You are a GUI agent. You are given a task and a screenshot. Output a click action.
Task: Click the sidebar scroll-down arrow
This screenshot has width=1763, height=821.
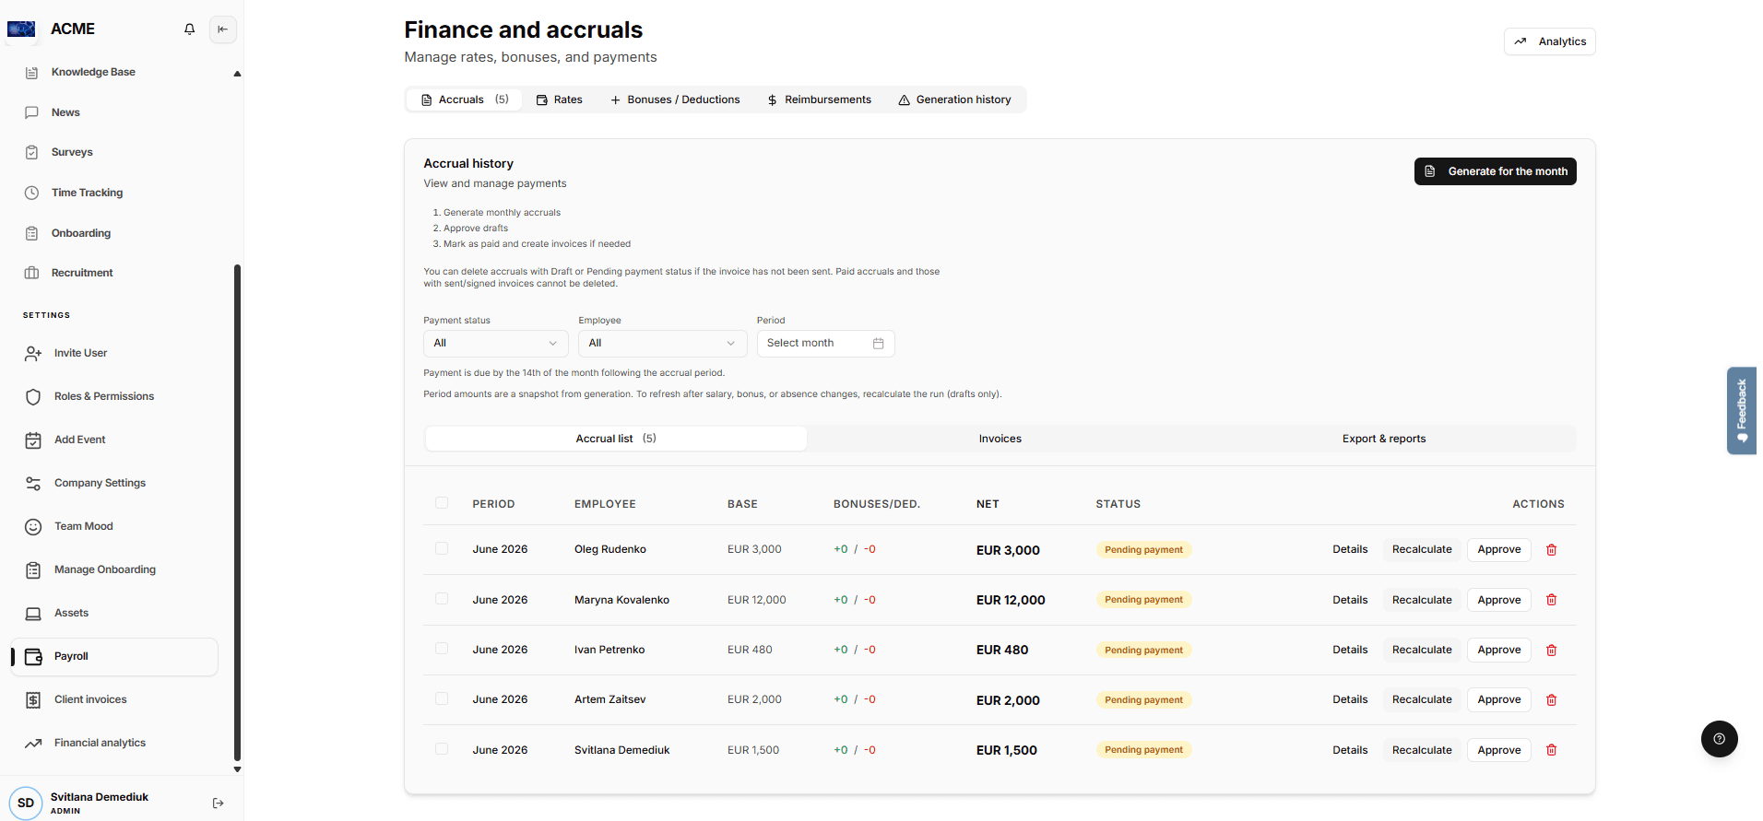click(x=237, y=769)
